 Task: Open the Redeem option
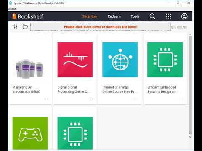click(x=114, y=16)
